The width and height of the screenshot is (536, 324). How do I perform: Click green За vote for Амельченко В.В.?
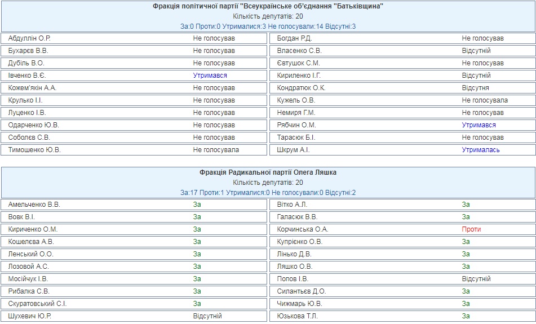(x=197, y=205)
